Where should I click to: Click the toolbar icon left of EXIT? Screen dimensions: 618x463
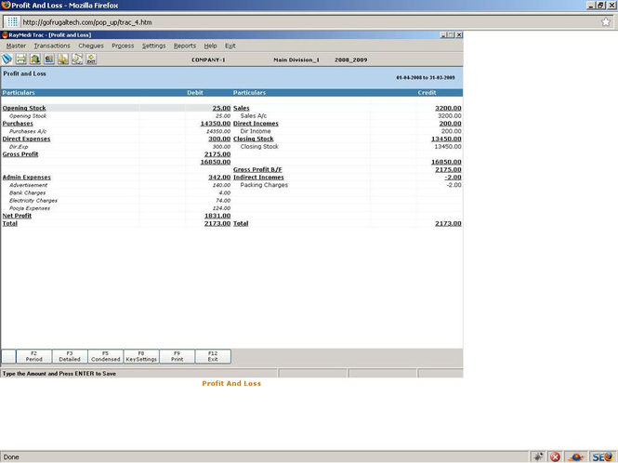(77, 59)
